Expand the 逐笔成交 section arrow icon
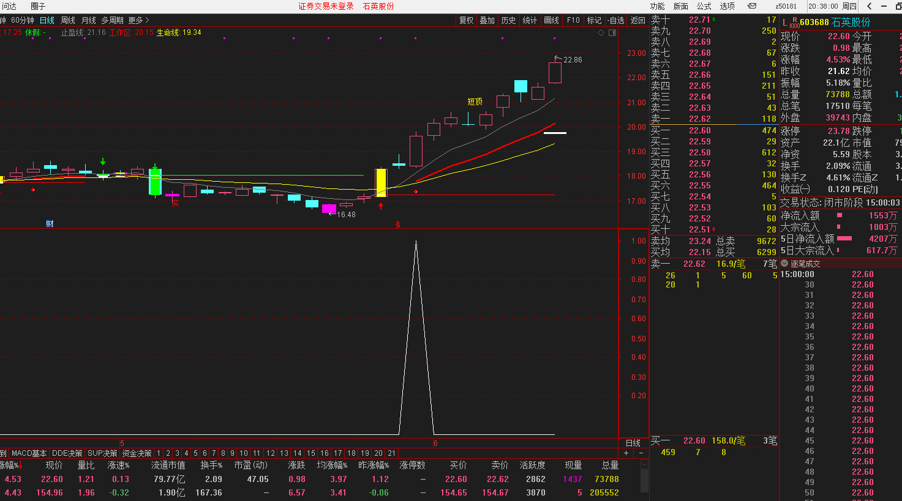The width and height of the screenshot is (902, 501). [x=784, y=263]
